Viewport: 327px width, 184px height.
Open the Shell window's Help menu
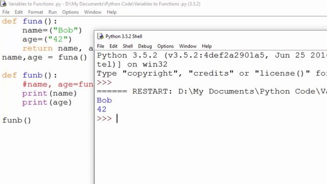[x=206, y=46]
